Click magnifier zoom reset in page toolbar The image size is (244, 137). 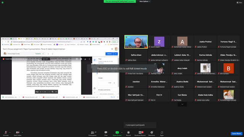(53, 92)
